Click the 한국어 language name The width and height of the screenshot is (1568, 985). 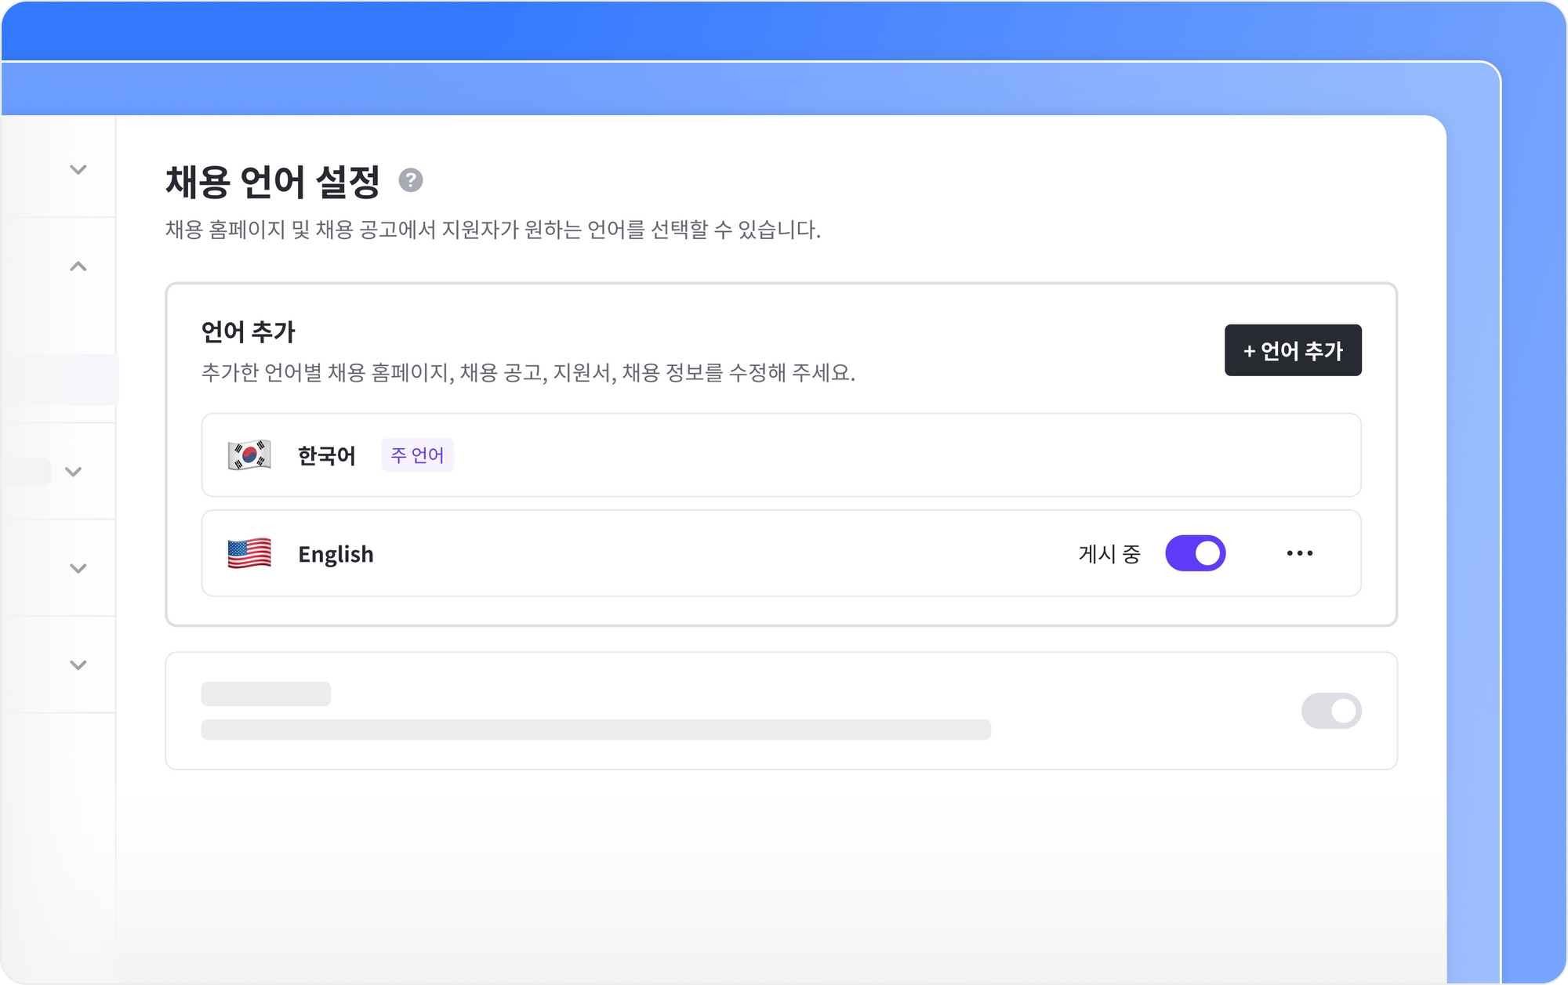tap(326, 455)
